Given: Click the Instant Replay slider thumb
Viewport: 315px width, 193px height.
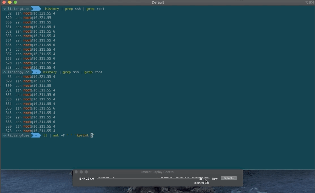Looking at the screenshot, I should click(x=201, y=178).
